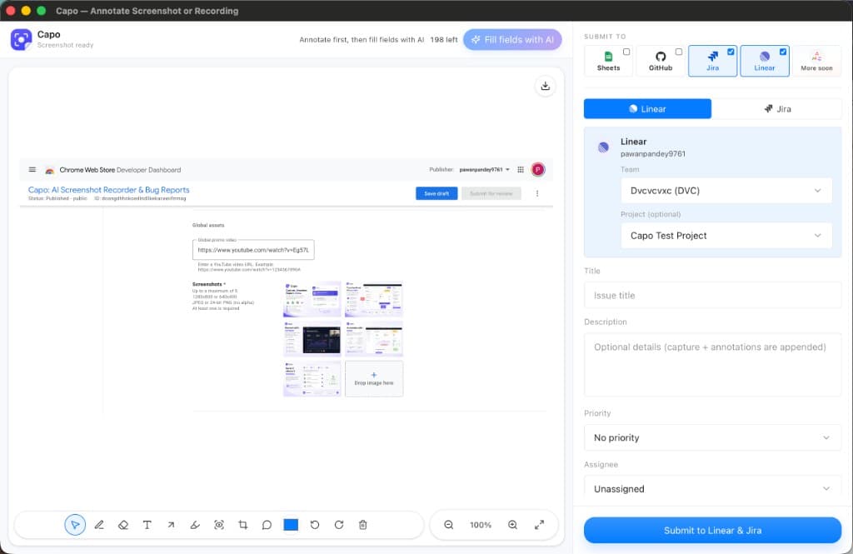Click the apps grid icon in screenshot

[x=521, y=170]
